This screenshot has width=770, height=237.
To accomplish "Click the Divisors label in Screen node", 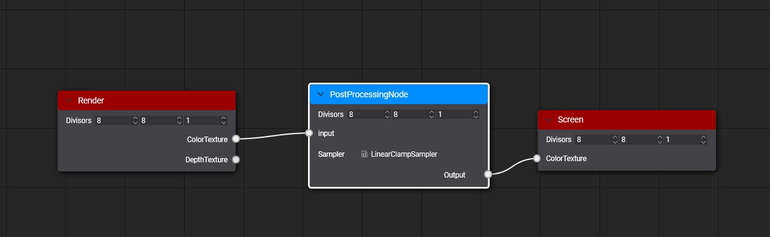I will (x=559, y=140).
